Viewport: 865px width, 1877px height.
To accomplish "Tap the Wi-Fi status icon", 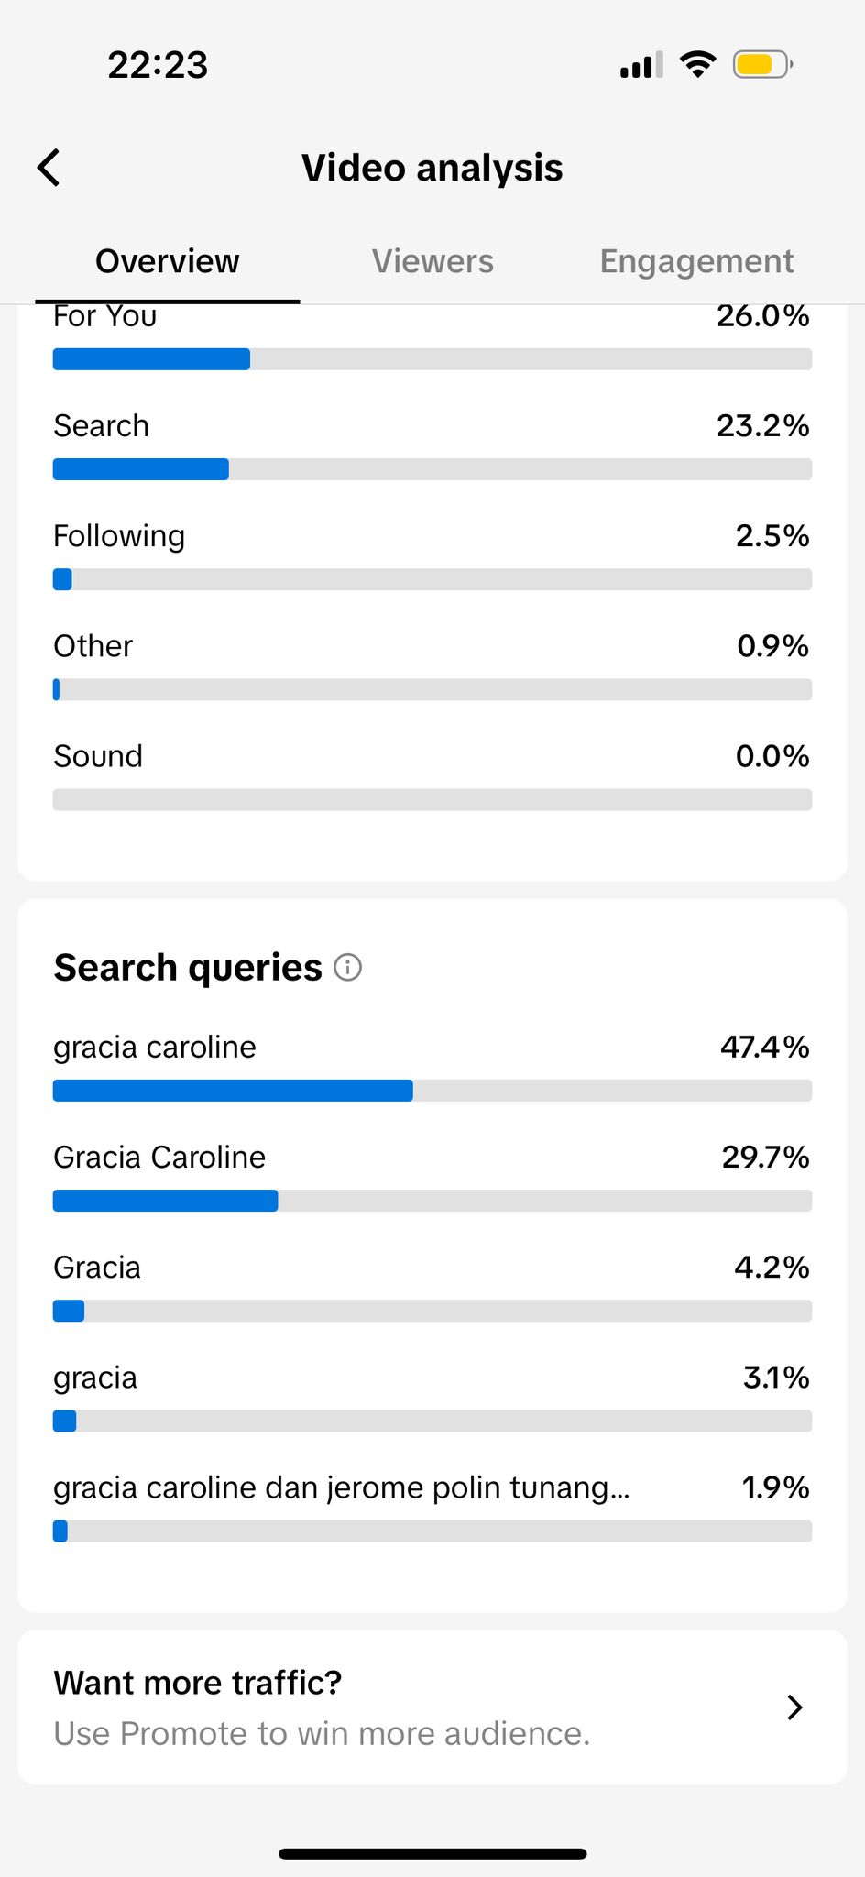I will 697,64.
